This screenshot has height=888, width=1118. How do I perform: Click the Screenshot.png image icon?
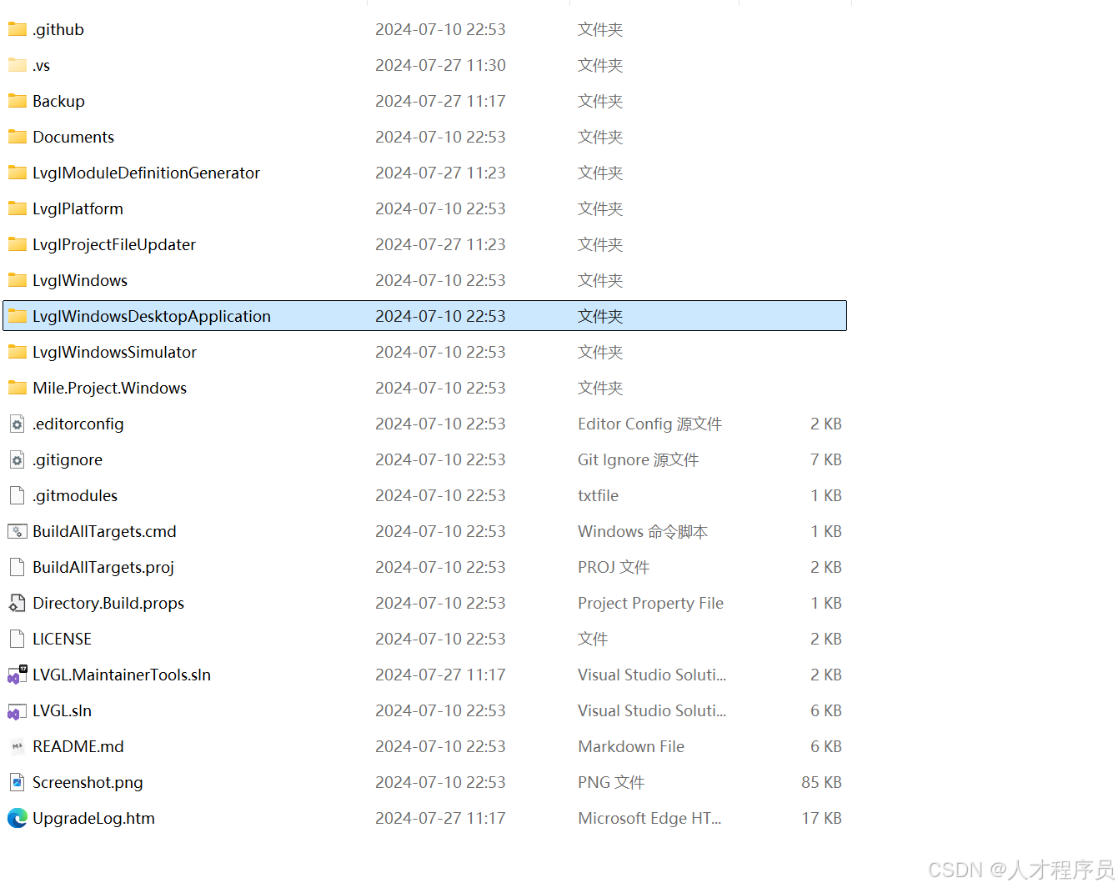17,782
